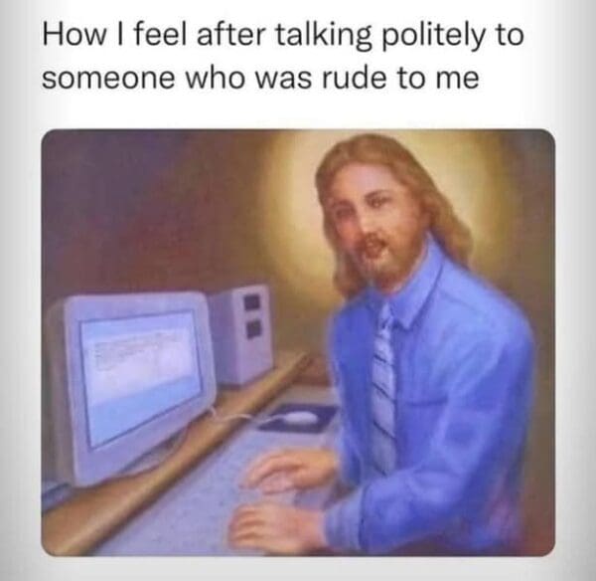596x581 pixels.
Task: Click the CRT monitor screen in the painting
Action: (141, 376)
